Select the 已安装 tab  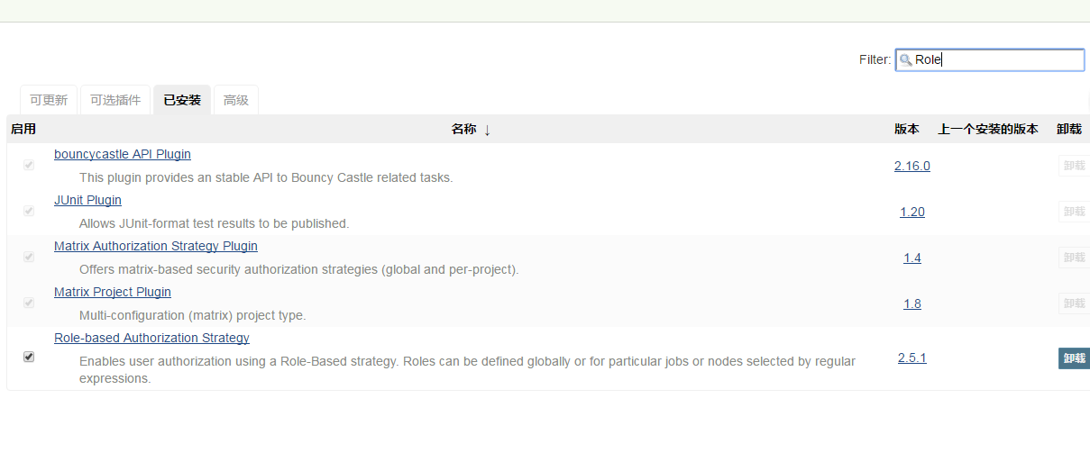(182, 100)
